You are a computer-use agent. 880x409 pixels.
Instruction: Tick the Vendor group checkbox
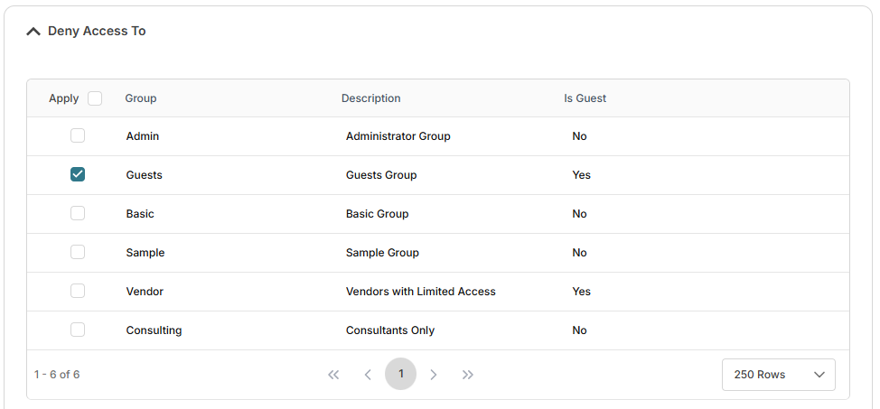coord(78,292)
